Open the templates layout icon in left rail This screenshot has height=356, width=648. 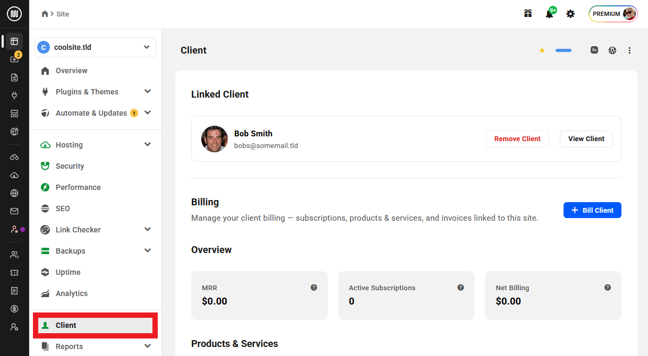14,114
